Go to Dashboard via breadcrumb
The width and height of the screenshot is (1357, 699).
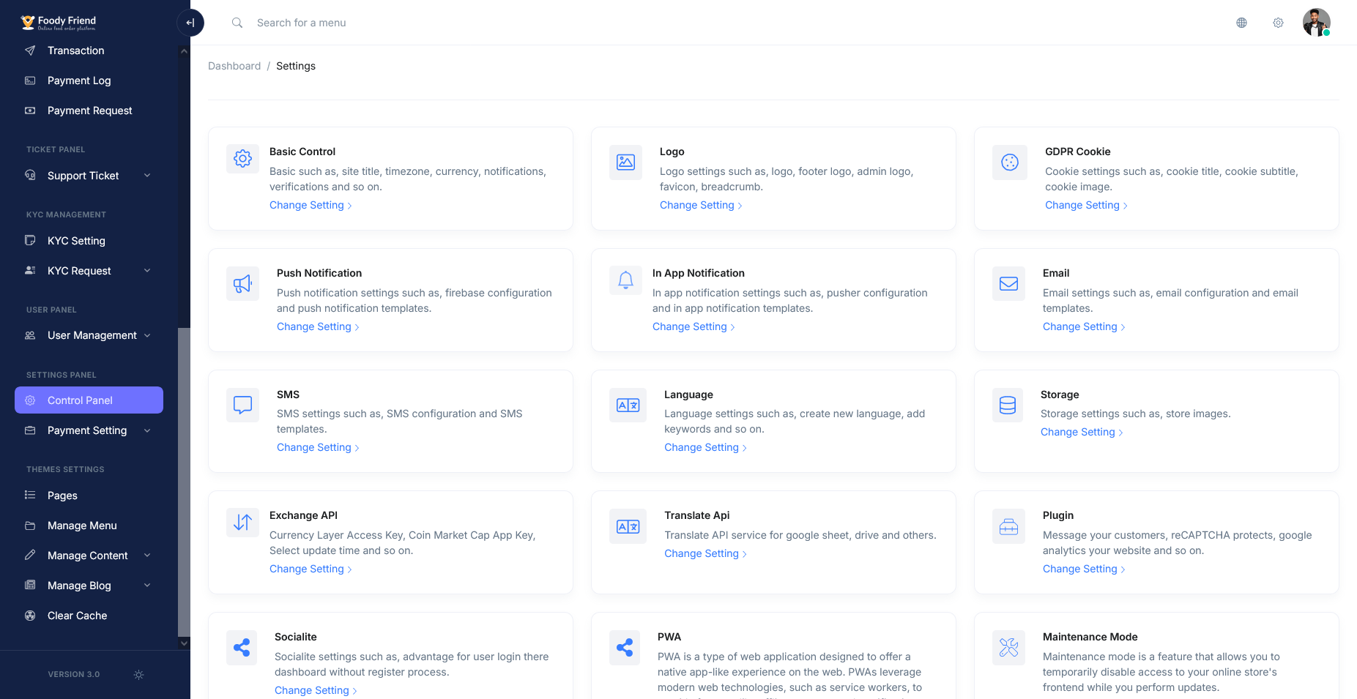[234, 66]
